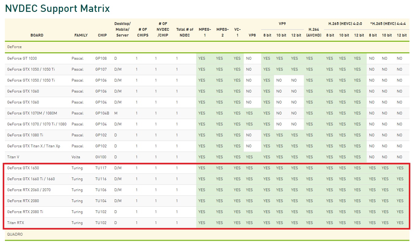Click GeForce GTX 1660 Ti / 1660

(31, 179)
